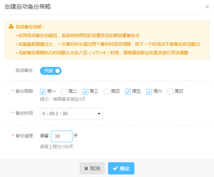The height and width of the screenshot is (177, 214).
Task: Focus the 保留 days input field
Action: pos(62,136)
